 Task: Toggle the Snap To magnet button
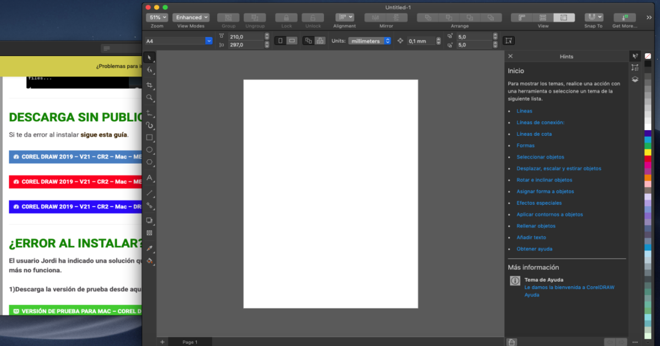click(x=593, y=18)
